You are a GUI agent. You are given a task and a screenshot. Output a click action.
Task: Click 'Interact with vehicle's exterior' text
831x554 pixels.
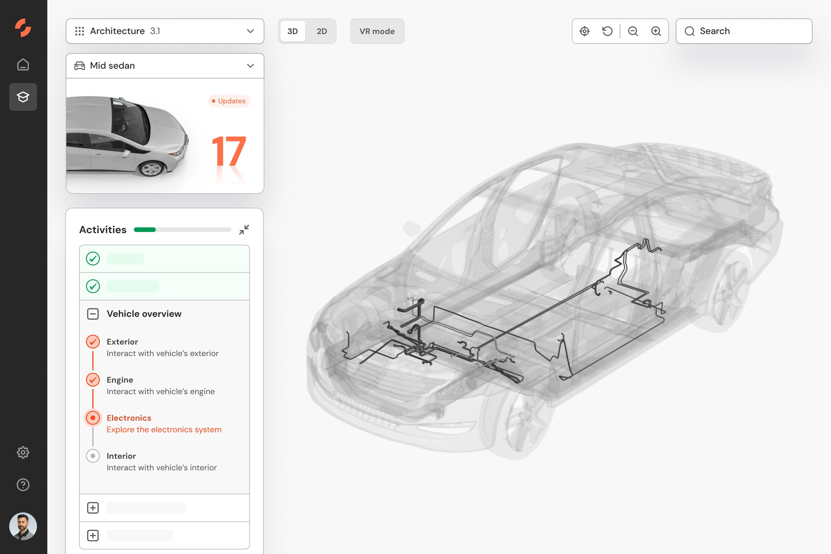(x=162, y=353)
